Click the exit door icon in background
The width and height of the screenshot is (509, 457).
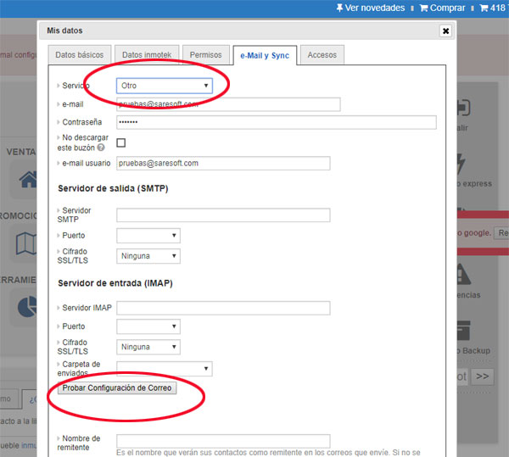(463, 108)
